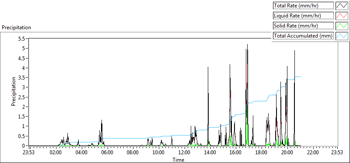
Task: Click the accumulated line end near 21:00
Action: [x=301, y=76]
